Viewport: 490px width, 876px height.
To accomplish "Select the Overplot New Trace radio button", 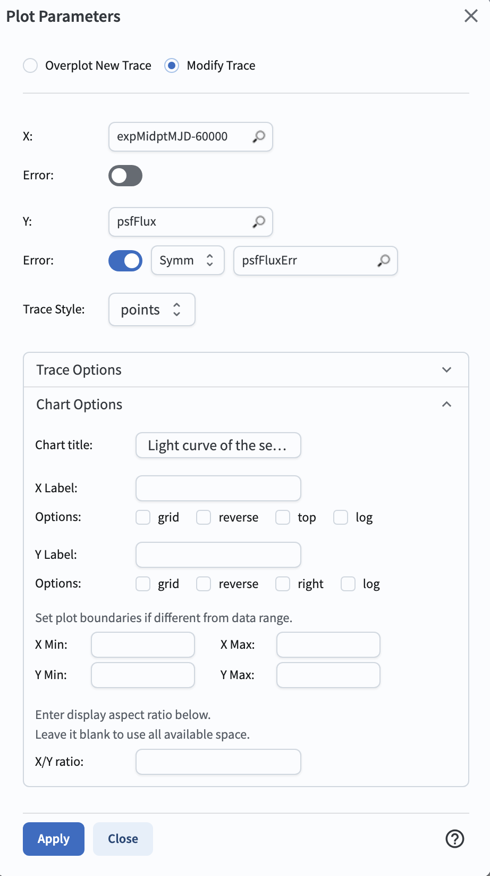I will tap(30, 65).
